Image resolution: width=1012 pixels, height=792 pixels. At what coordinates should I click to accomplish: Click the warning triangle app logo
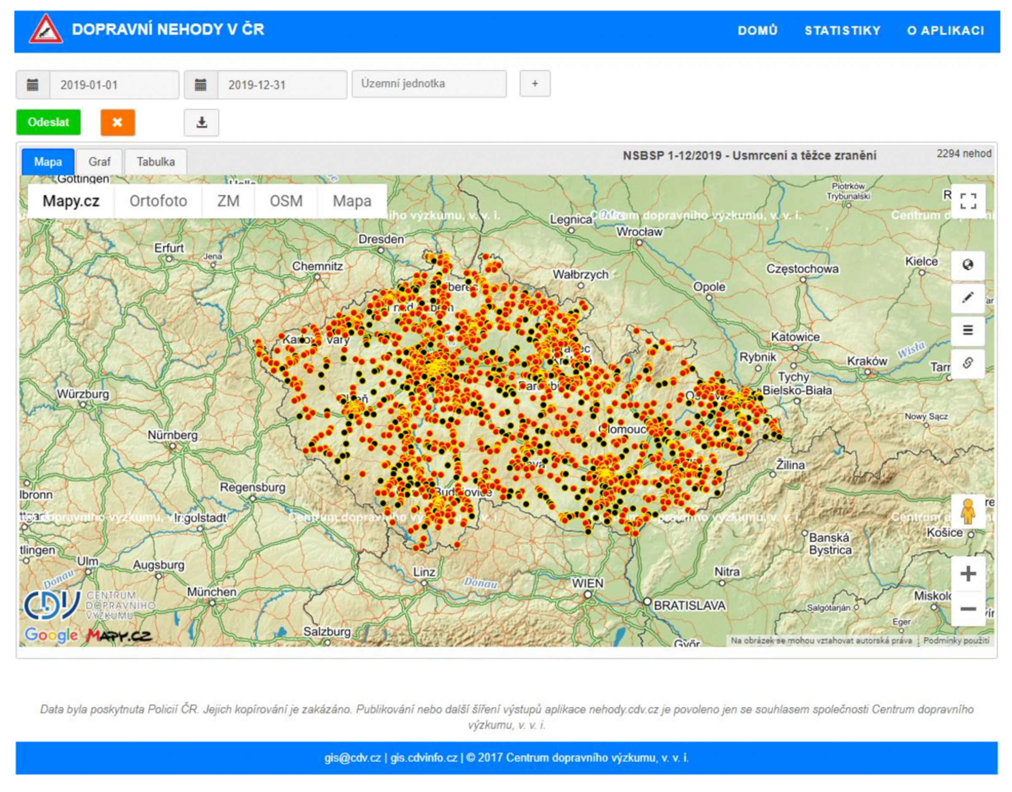[x=46, y=30]
